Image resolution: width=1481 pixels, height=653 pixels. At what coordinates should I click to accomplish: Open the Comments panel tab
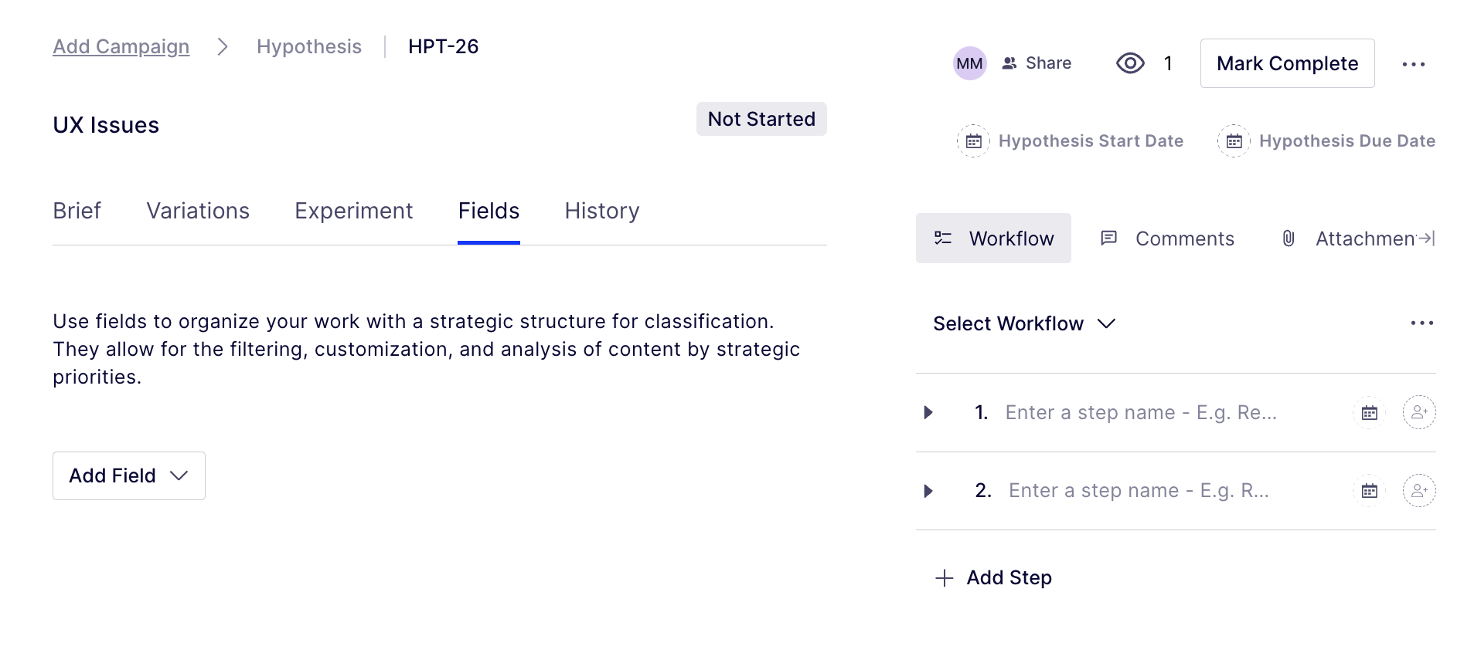[x=1166, y=239]
